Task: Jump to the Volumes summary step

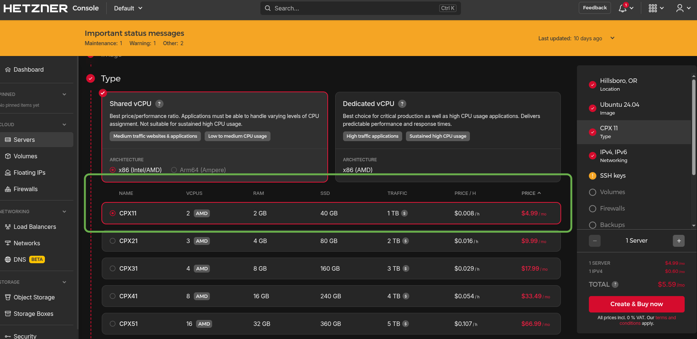Action: (612, 192)
